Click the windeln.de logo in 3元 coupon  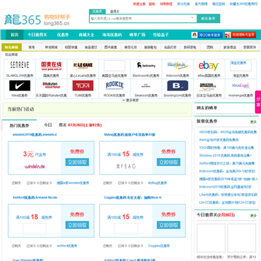[35, 166]
